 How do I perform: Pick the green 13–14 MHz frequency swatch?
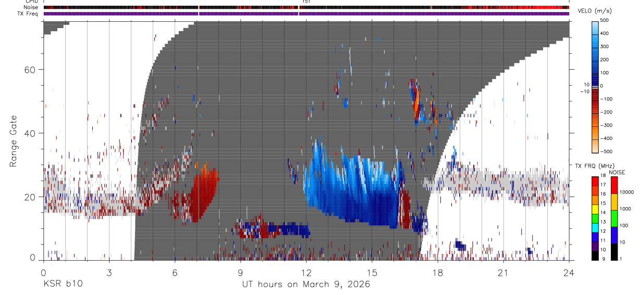point(595,218)
